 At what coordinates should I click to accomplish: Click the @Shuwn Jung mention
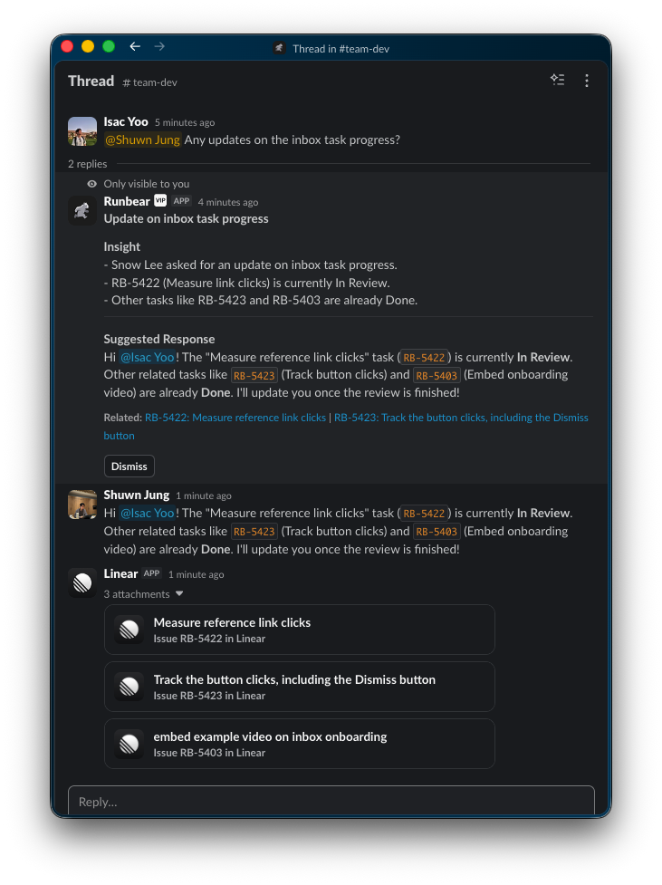[x=143, y=139]
